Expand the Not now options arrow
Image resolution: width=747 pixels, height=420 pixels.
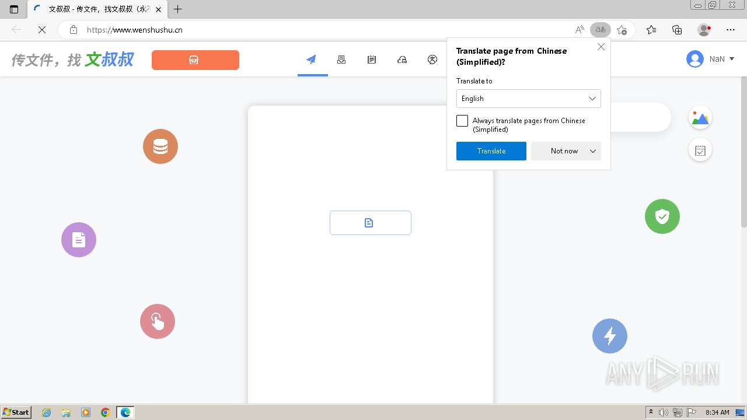pyautogui.click(x=593, y=151)
